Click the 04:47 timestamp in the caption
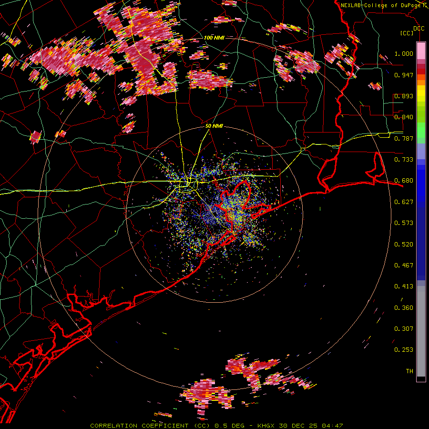The image size is (429, 429). [332, 426]
